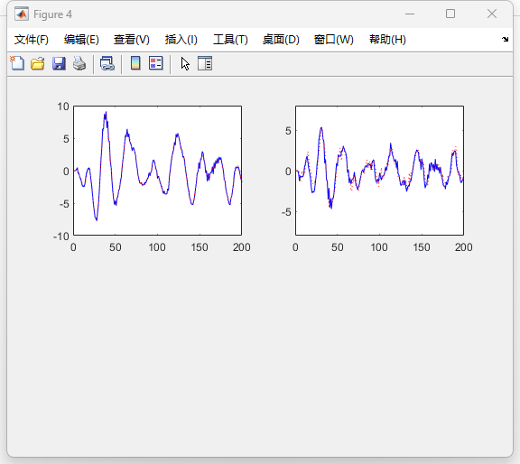Open the 帮助(H) menu

coord(387,40)
